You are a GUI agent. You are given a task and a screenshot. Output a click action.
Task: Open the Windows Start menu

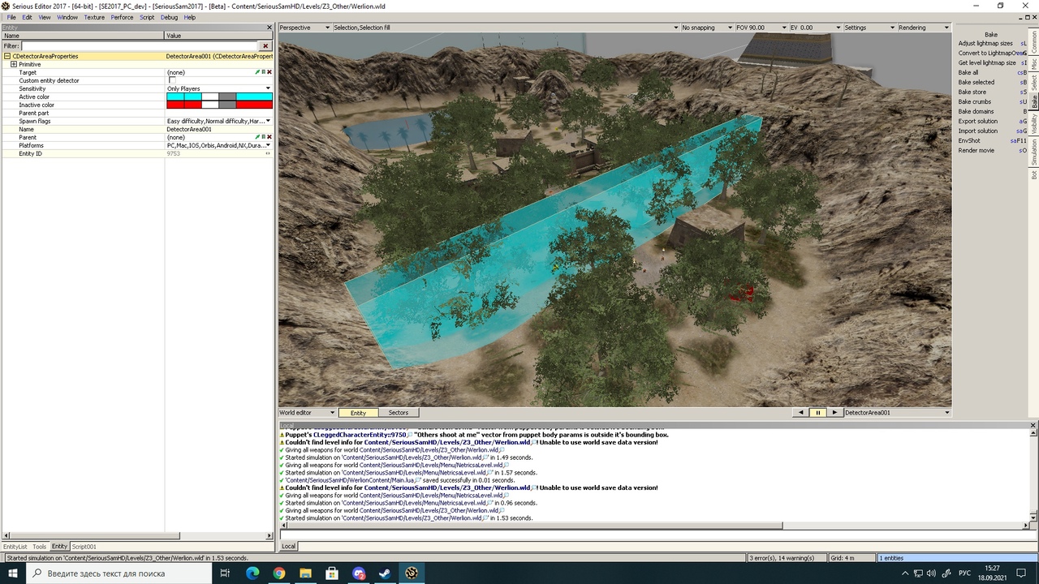point(14,573)
